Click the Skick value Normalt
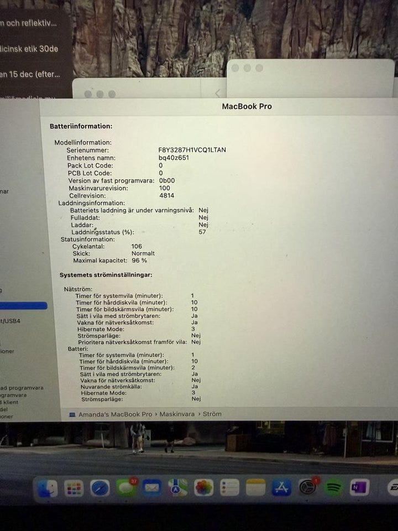 [143, 253]
